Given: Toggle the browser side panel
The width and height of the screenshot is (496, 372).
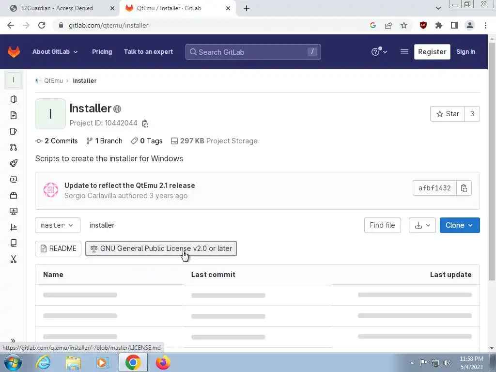Looking at the screenshot, I should [x=454, y=25].
